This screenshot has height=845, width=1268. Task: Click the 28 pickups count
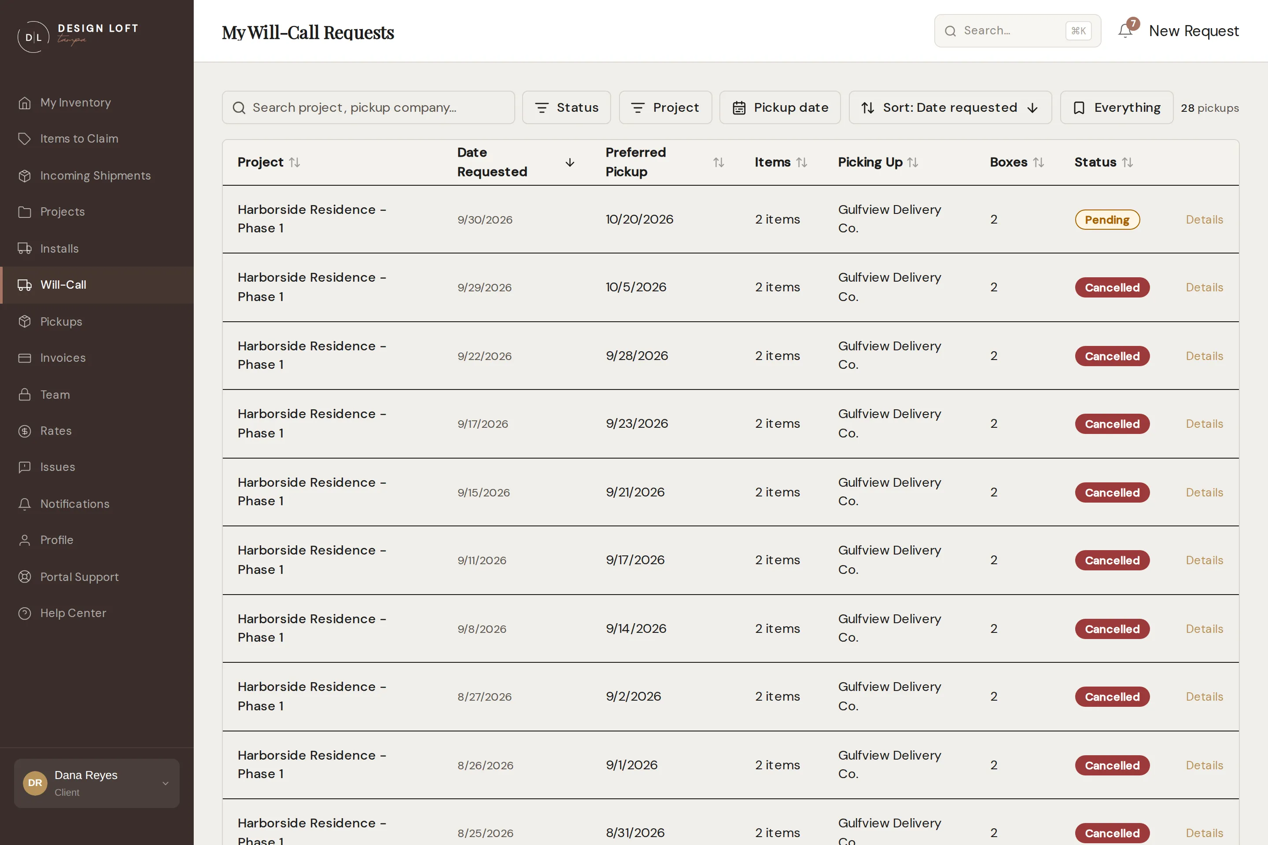point(1209,108)
